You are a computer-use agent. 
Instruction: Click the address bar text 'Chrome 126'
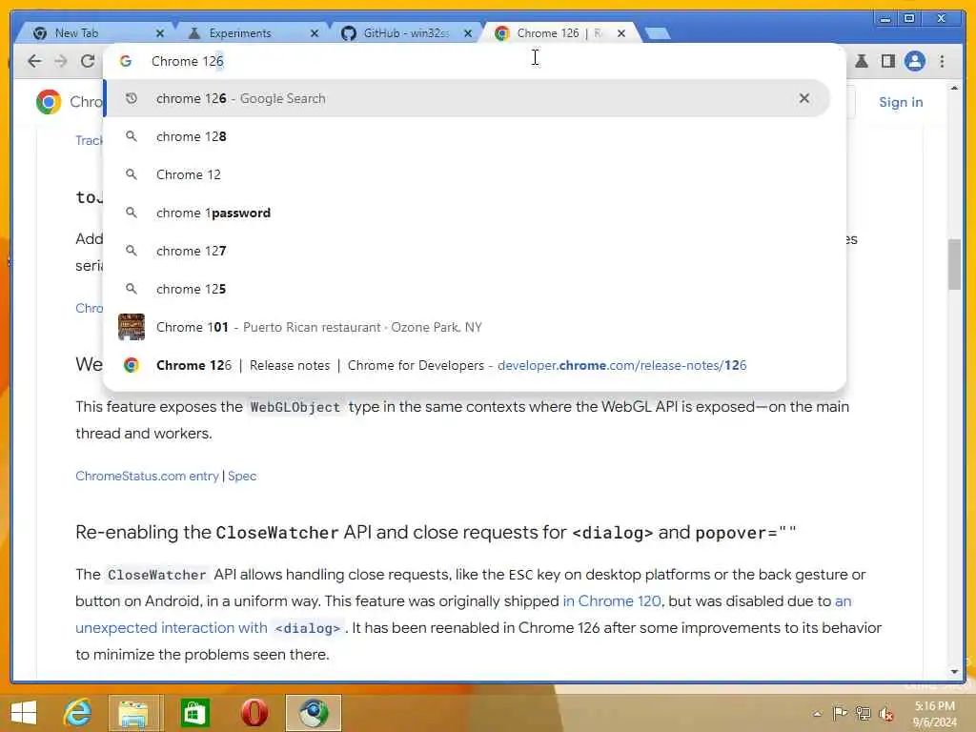(x=187, y=61)
